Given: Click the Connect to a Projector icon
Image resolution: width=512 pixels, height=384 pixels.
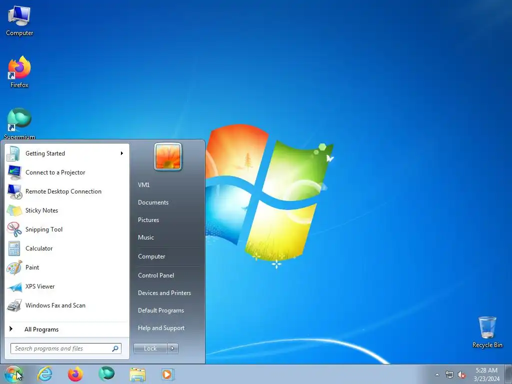Looking at the screenshot, I should pos(14,172).
